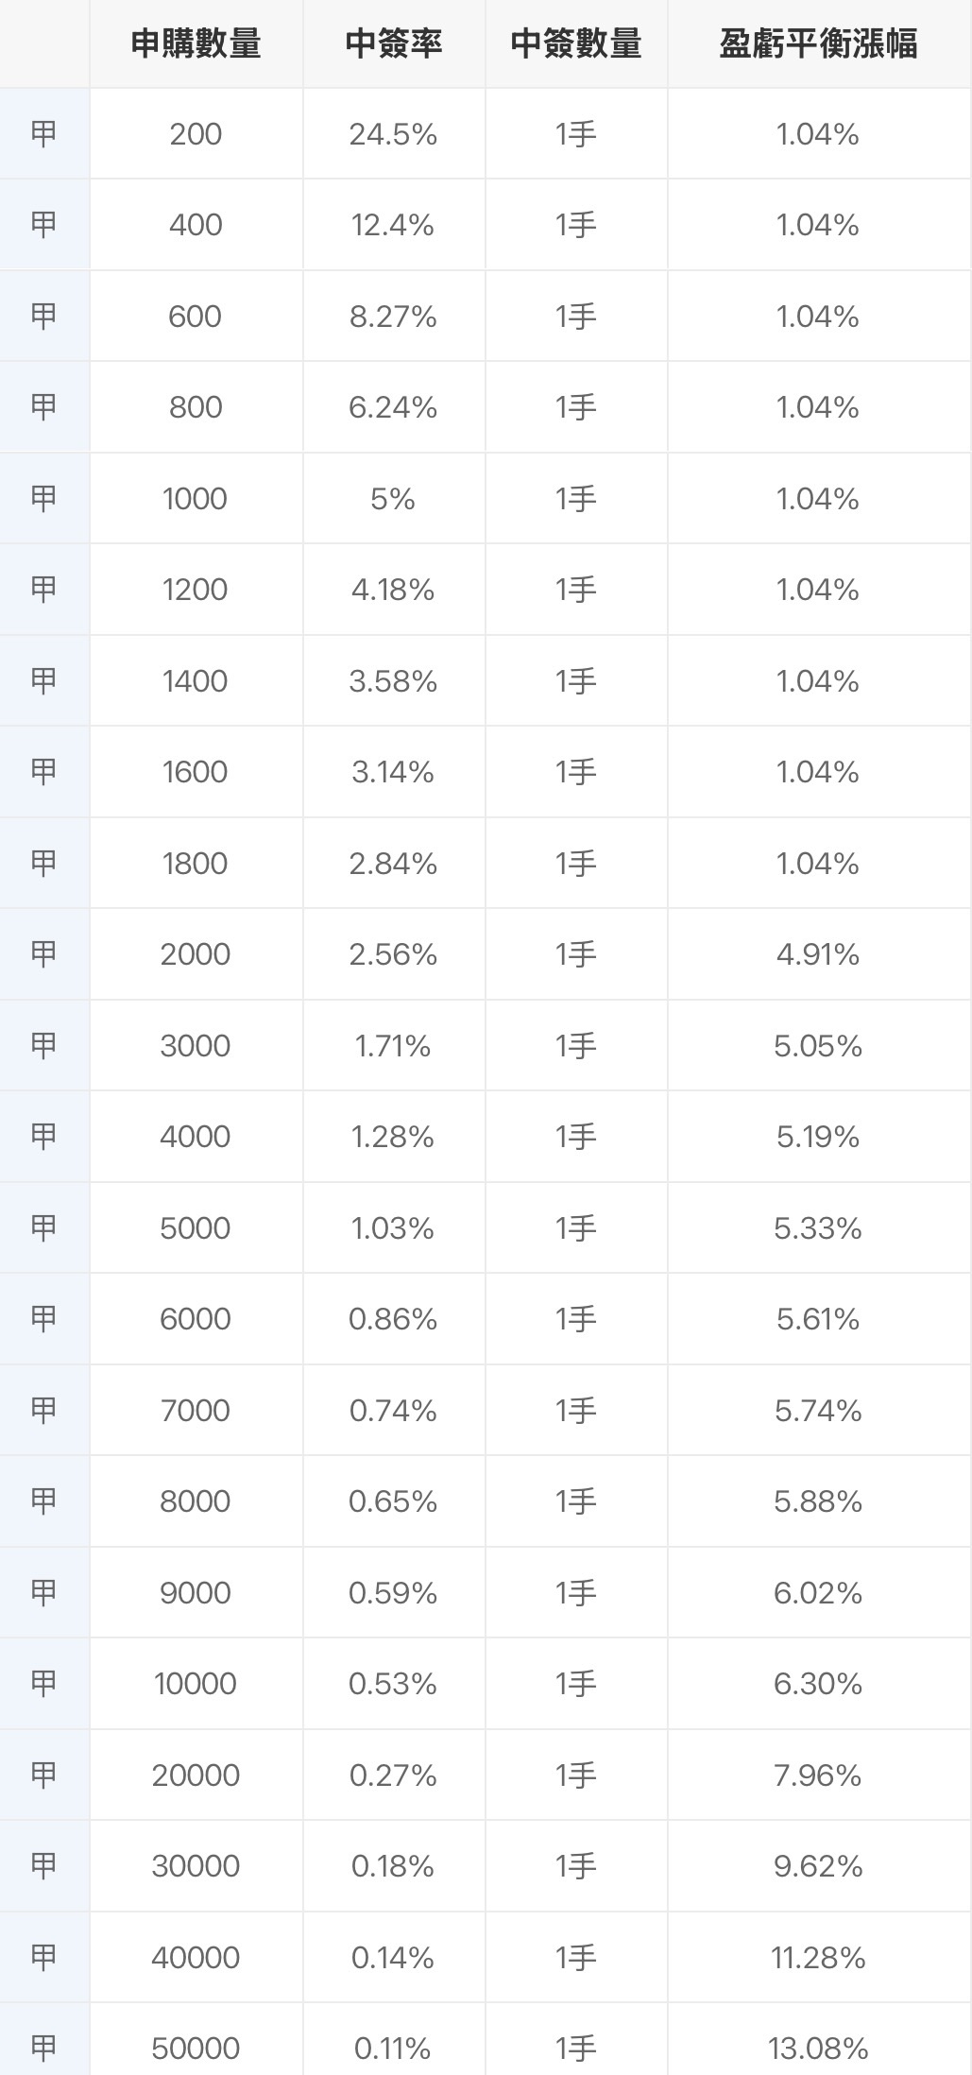Select the 申購數量 column header
This screenshot has height=2075, width=972.
pyautogui.click(x=196, y=43)
